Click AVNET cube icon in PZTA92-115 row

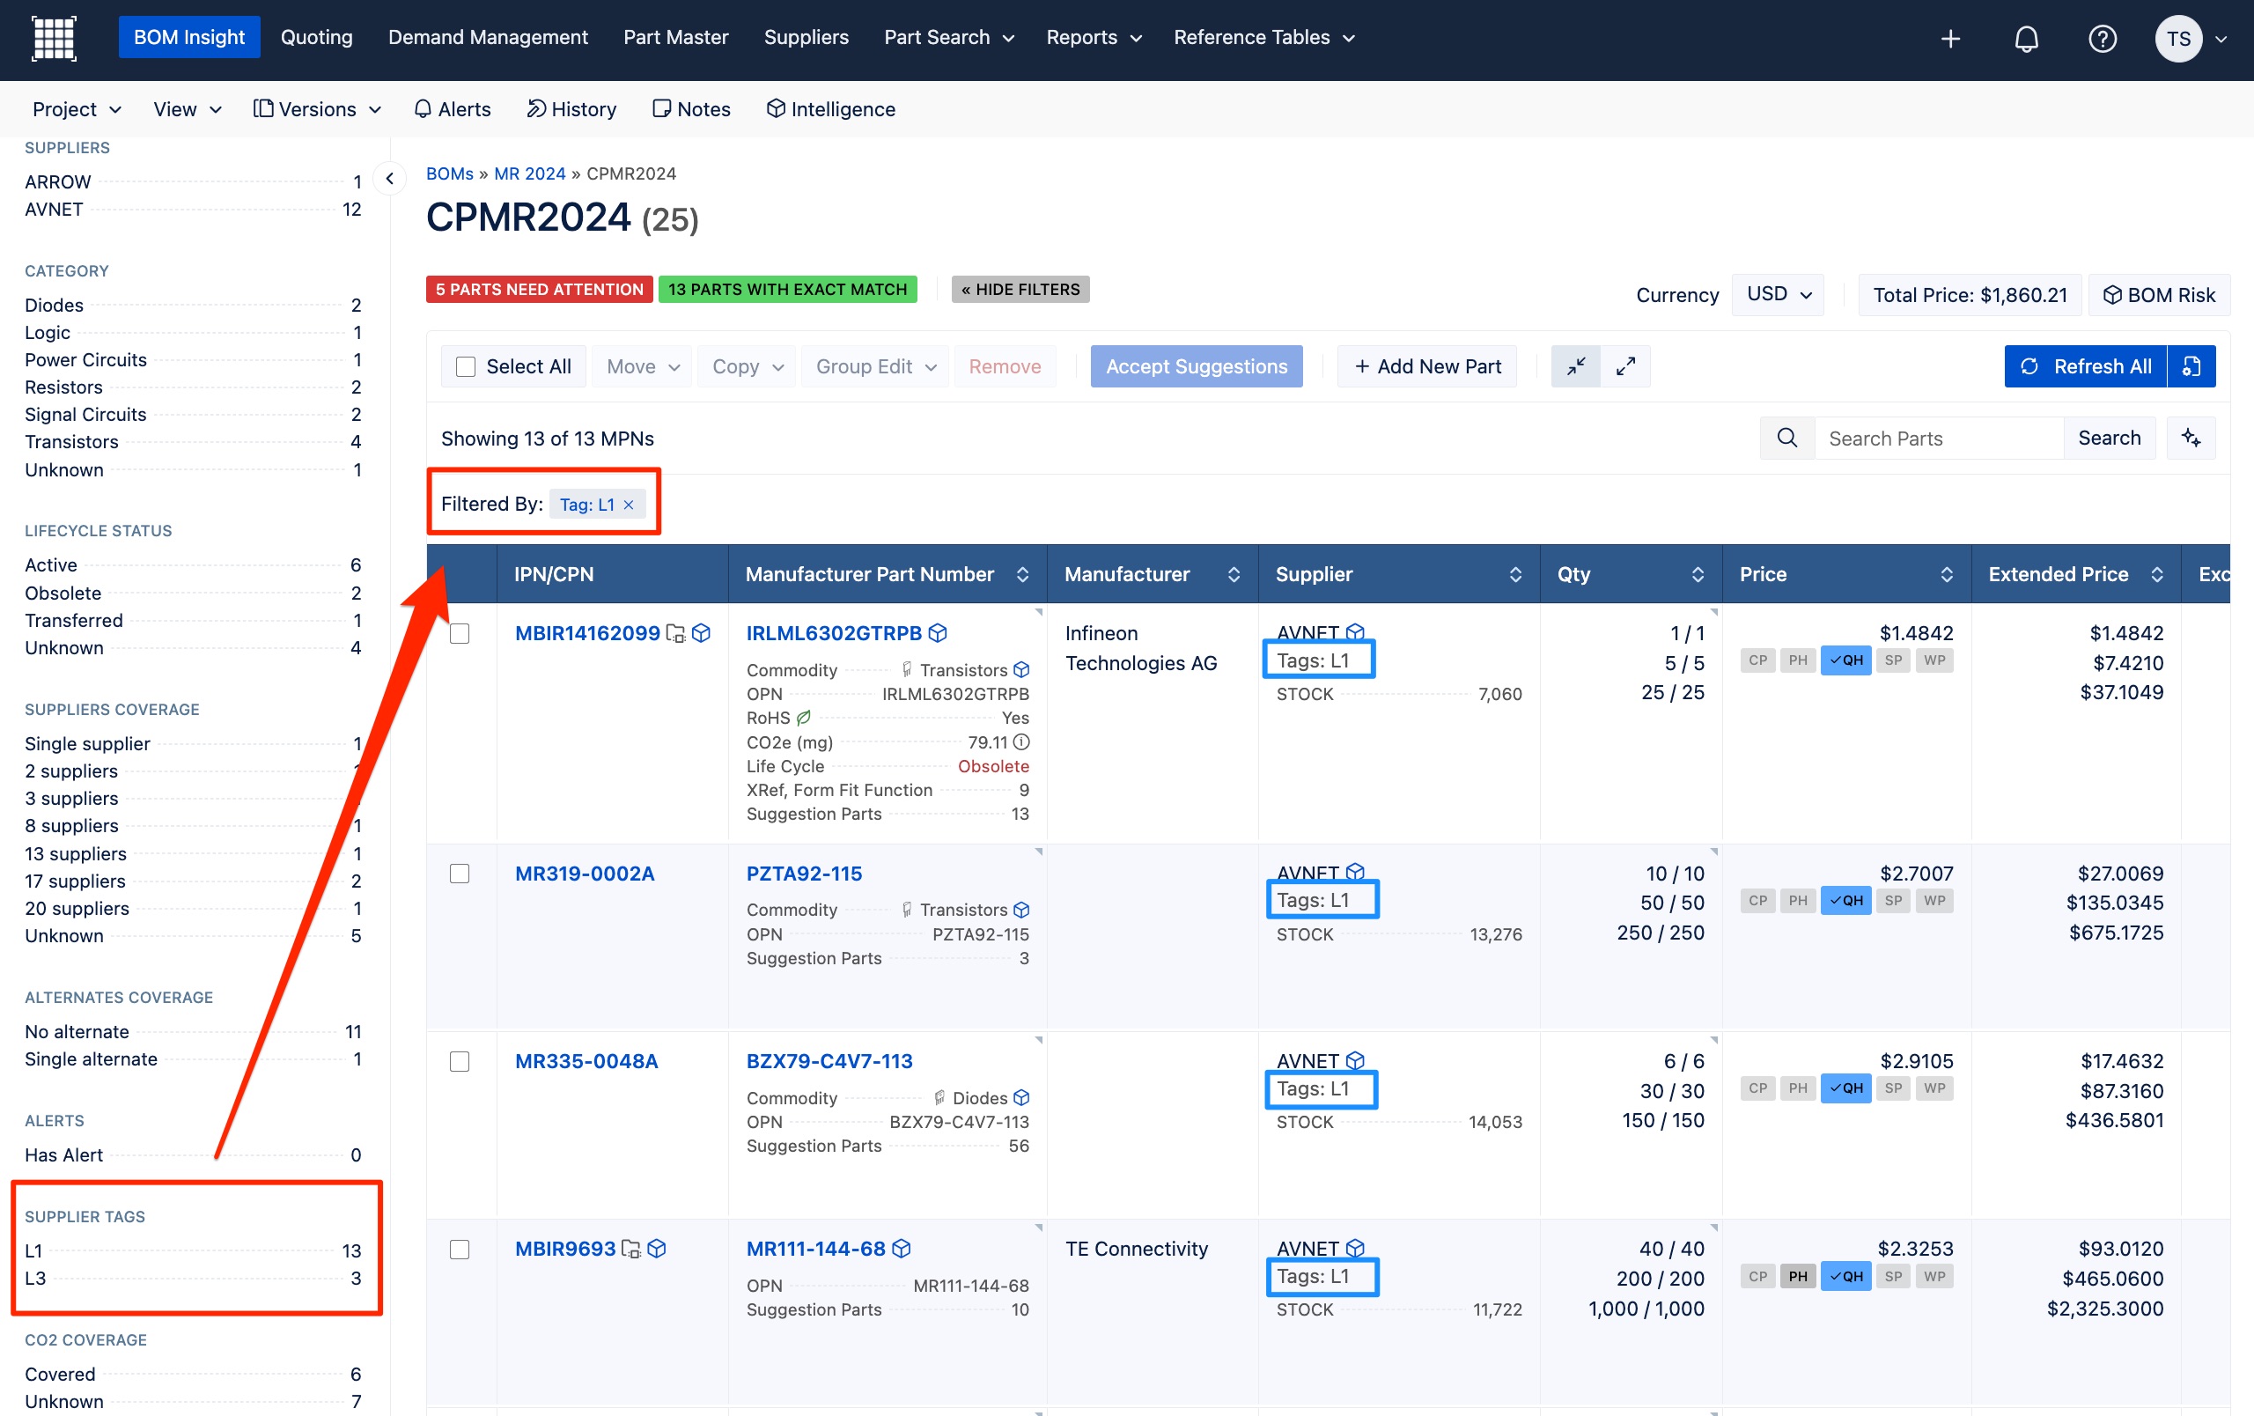[1354, 873]
